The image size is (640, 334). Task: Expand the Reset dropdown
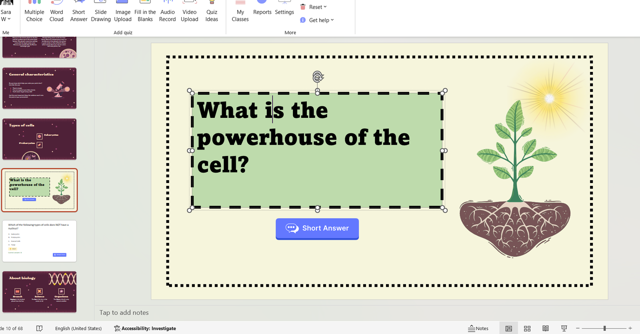tap(314, 7)
